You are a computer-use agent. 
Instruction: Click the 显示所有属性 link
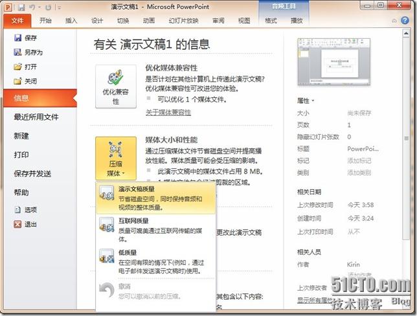coord(314,300)
